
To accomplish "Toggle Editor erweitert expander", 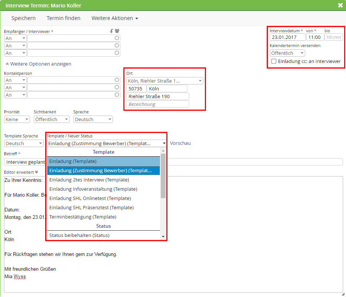I will pyautogui.click(x=21, y=172).
